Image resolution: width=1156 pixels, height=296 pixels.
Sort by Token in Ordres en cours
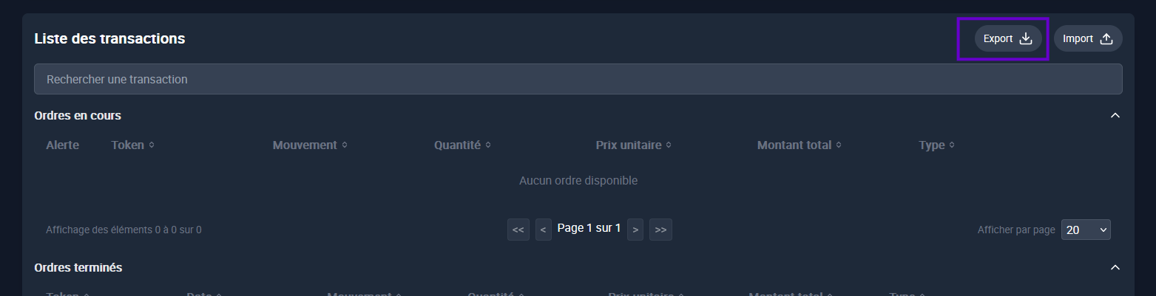133,145
